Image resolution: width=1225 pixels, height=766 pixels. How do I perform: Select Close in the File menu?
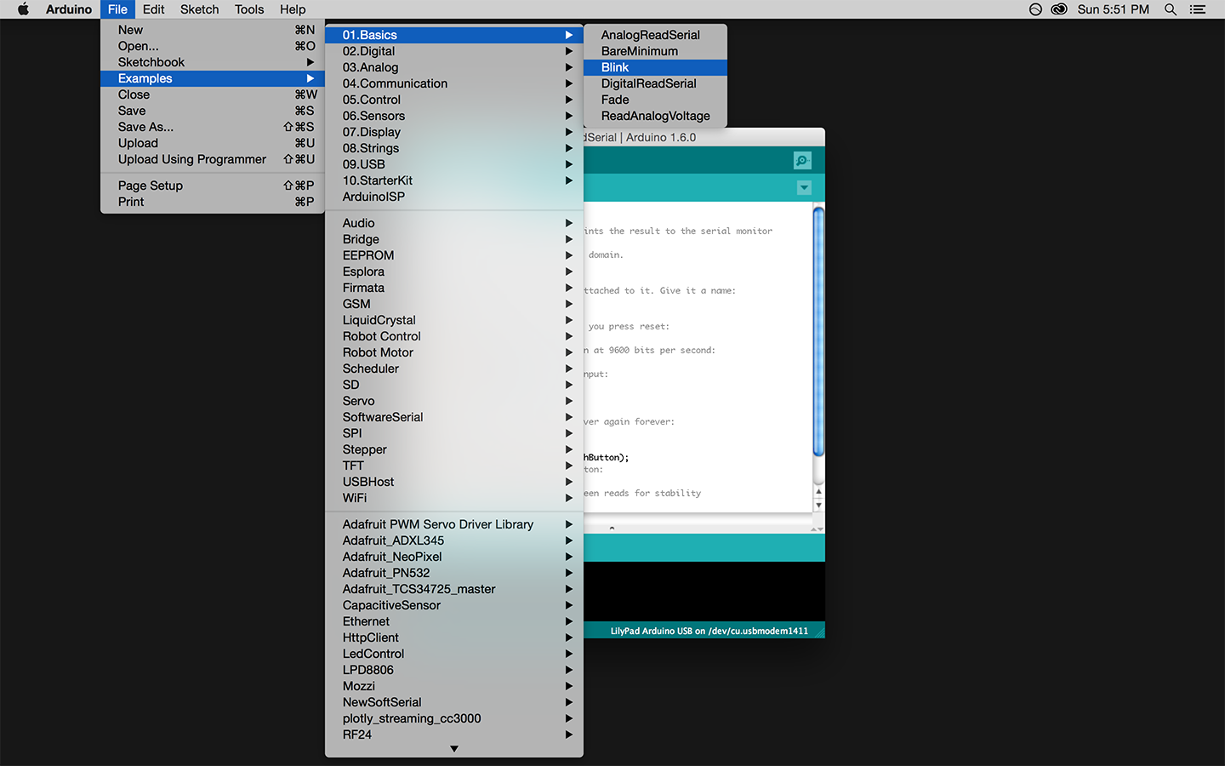(x=213, y=94)
